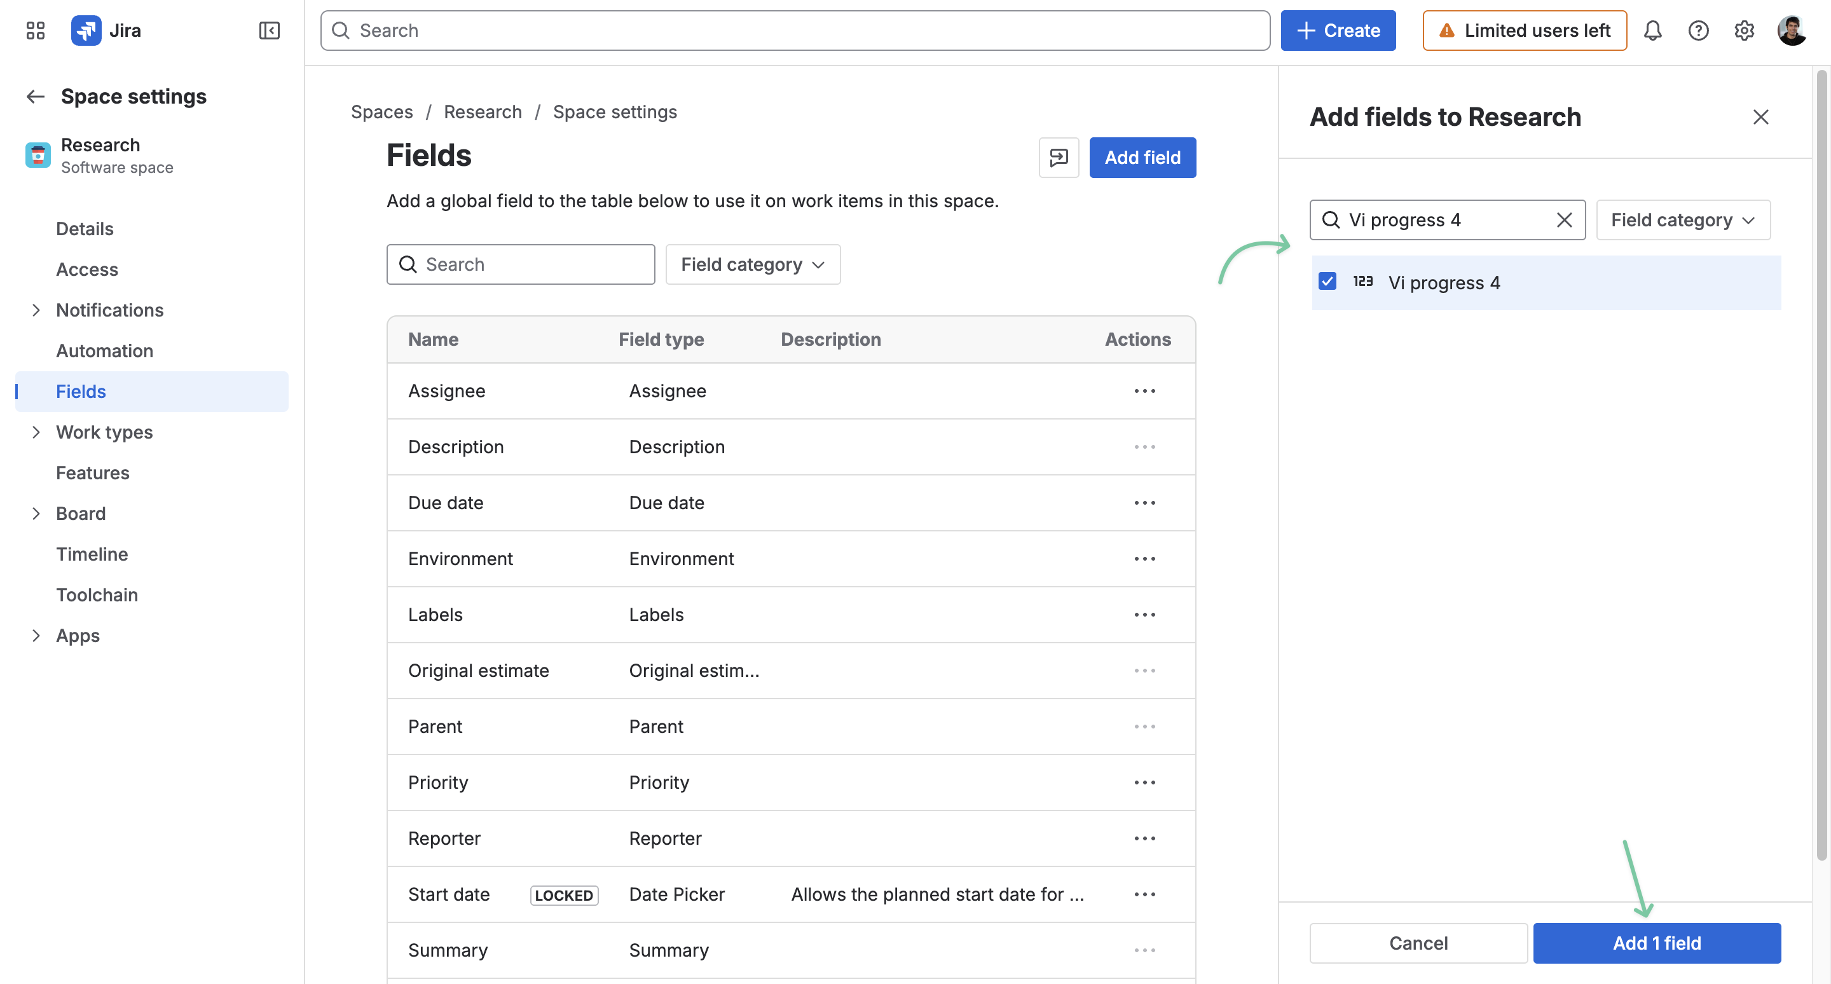Open the settings gear icon
The width and height of the screenshot is (1831, 984).
pos(1743,31)
